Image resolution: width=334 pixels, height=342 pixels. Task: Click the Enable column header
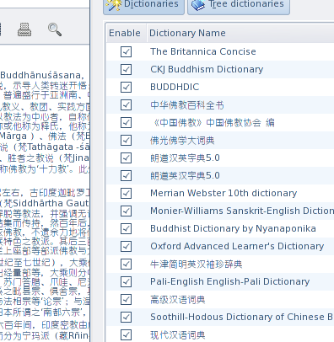click(x=126, y=33)
